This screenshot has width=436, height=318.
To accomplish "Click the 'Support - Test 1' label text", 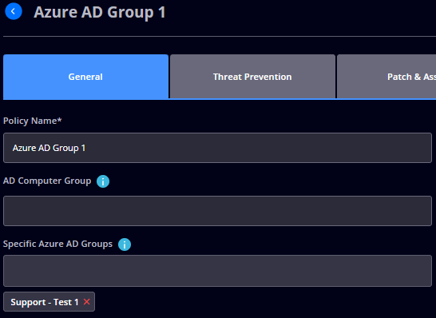I will click(45, 302).
